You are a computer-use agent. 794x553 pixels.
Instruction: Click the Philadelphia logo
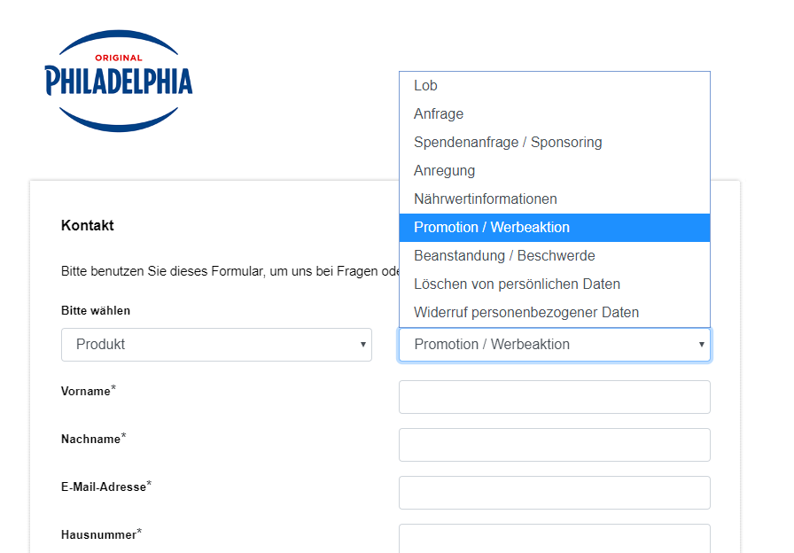pyautogui.click(x=119, y=81)
